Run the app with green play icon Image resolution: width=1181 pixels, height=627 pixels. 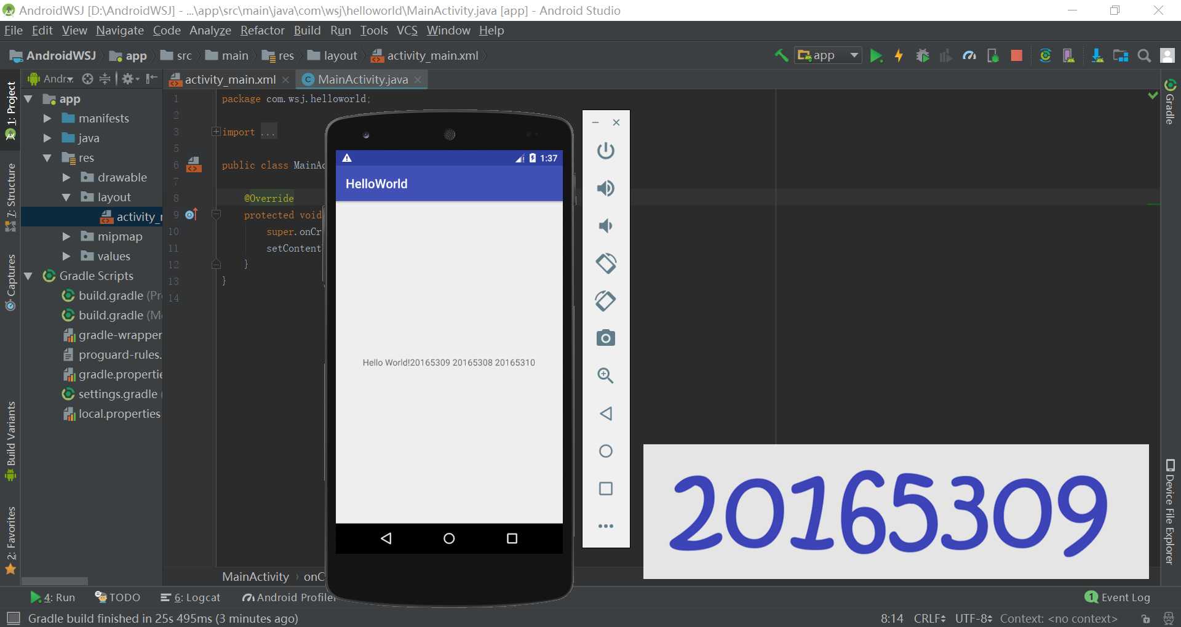coord(876,56)
